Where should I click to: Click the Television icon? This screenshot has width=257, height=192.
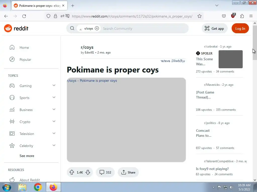pyautogui.click(x=12, y=133)
